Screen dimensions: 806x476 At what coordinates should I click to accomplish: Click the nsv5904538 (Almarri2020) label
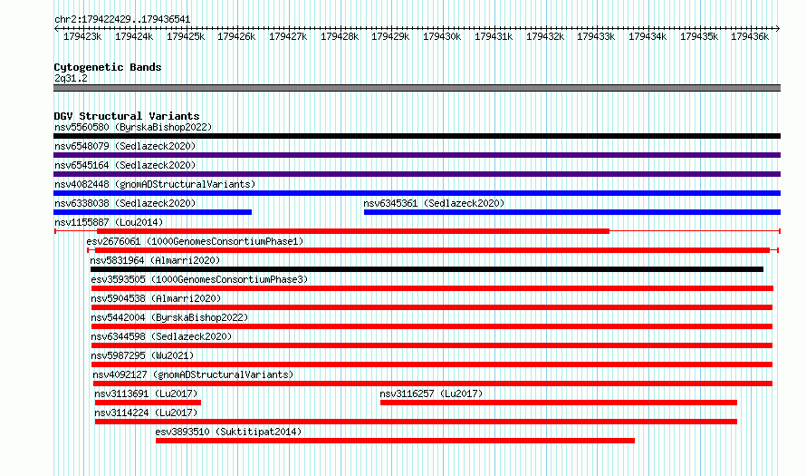pyautogui.click(x=157, y=298)
